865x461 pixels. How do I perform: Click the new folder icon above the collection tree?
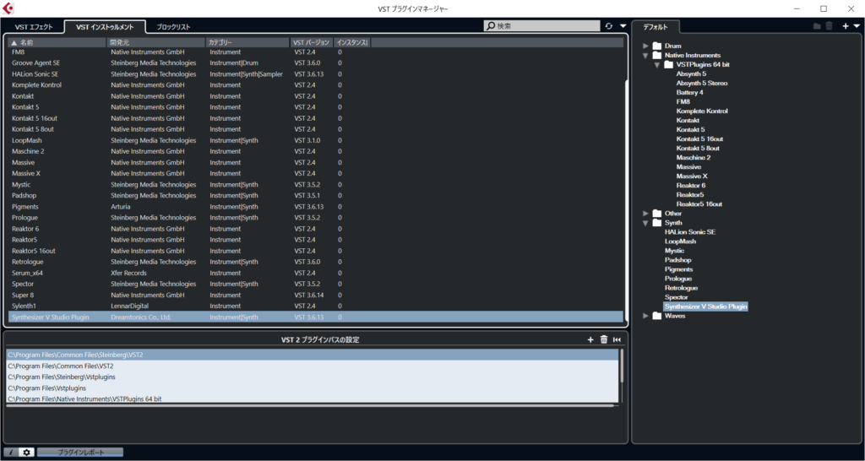(x=817, y=26)
